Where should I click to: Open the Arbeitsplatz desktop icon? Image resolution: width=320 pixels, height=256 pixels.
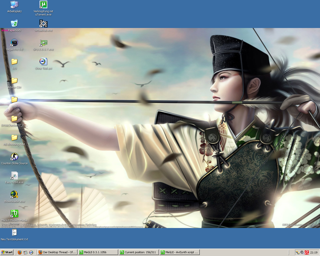coord(14,5)
